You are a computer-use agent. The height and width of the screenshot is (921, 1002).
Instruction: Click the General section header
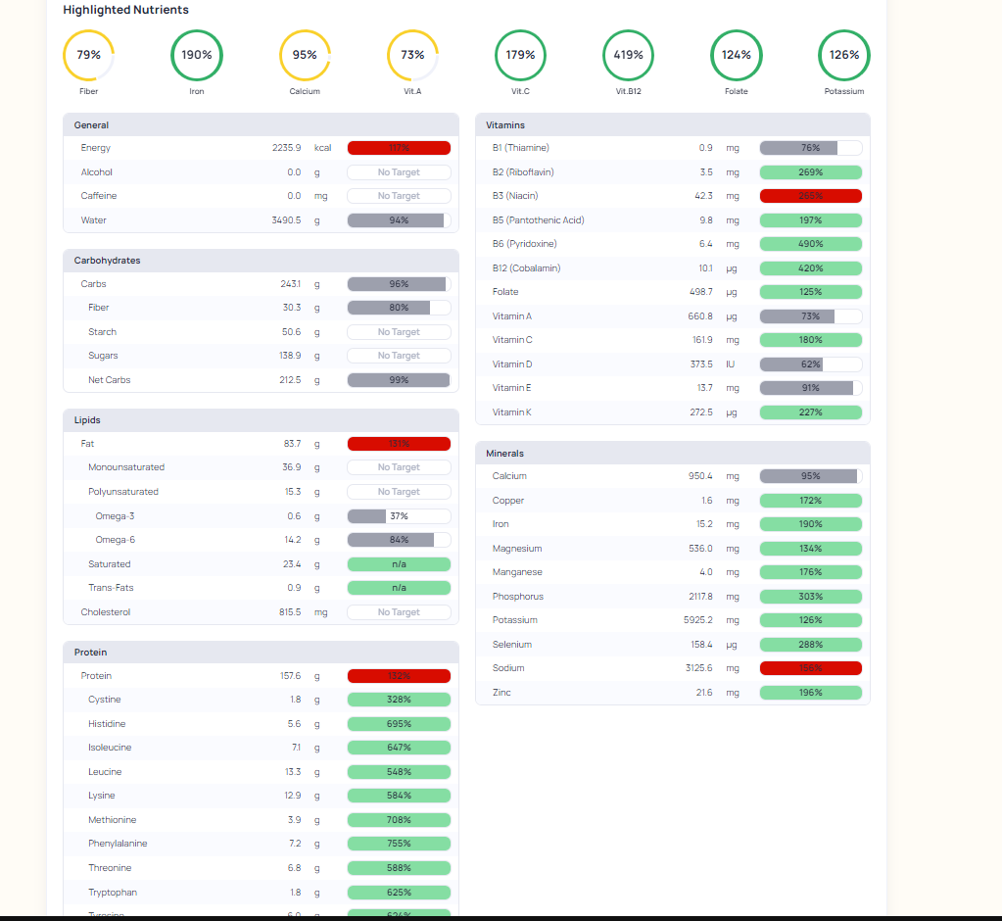261,124
